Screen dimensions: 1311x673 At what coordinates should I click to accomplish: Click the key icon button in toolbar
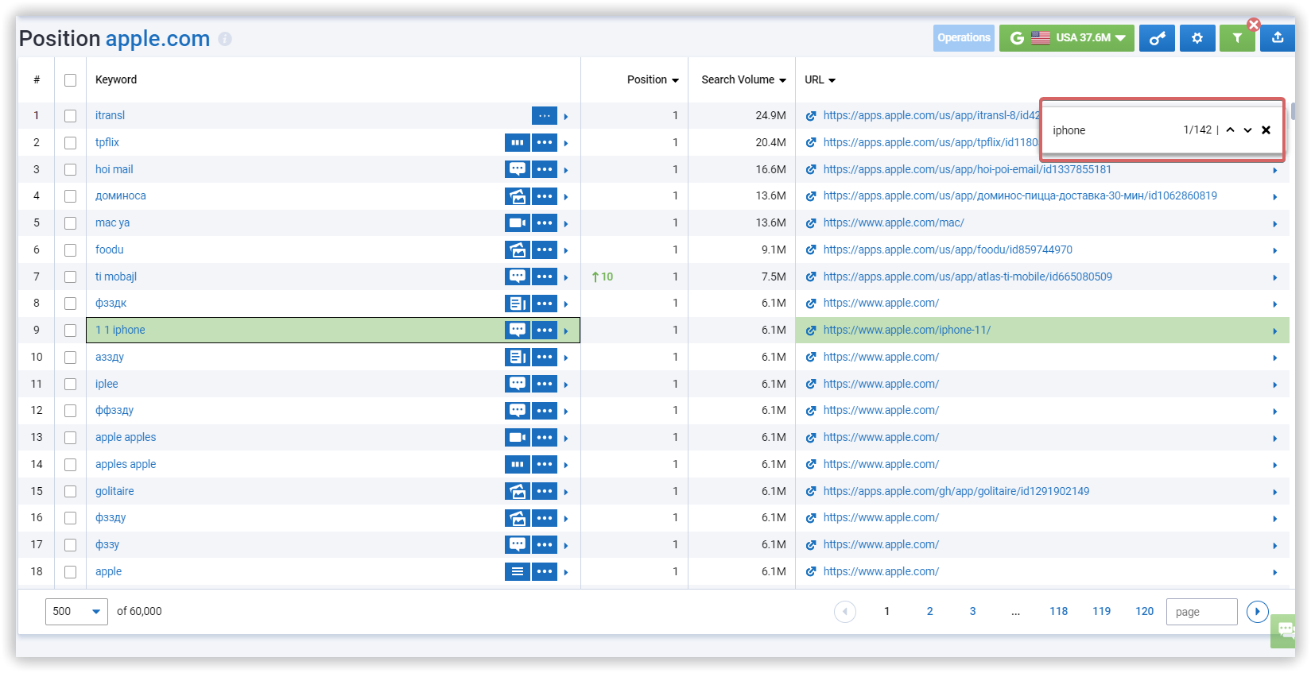(x=1158, y=37)
